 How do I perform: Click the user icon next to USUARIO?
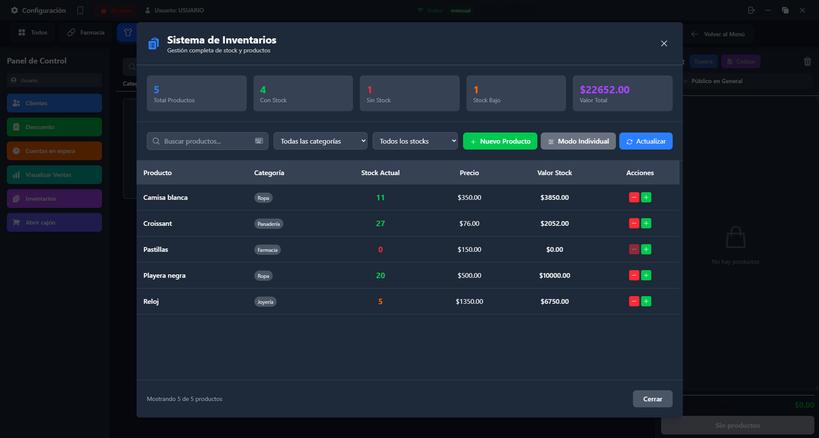tap(147, 10)
